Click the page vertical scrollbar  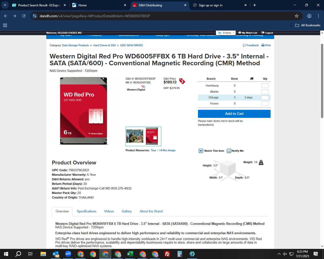pos(322,81)
